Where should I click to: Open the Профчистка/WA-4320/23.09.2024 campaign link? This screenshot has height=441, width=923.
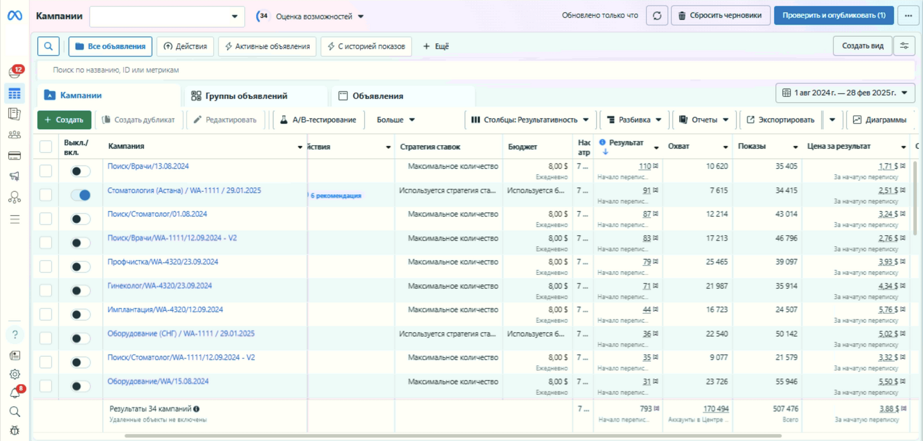coord(163,262)
